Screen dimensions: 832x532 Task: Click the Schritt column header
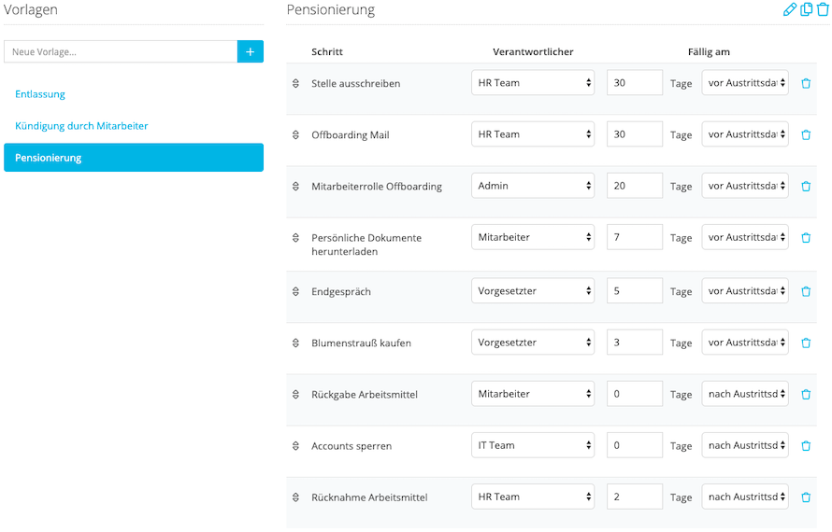pyautogui.click(x=327, y=52)
